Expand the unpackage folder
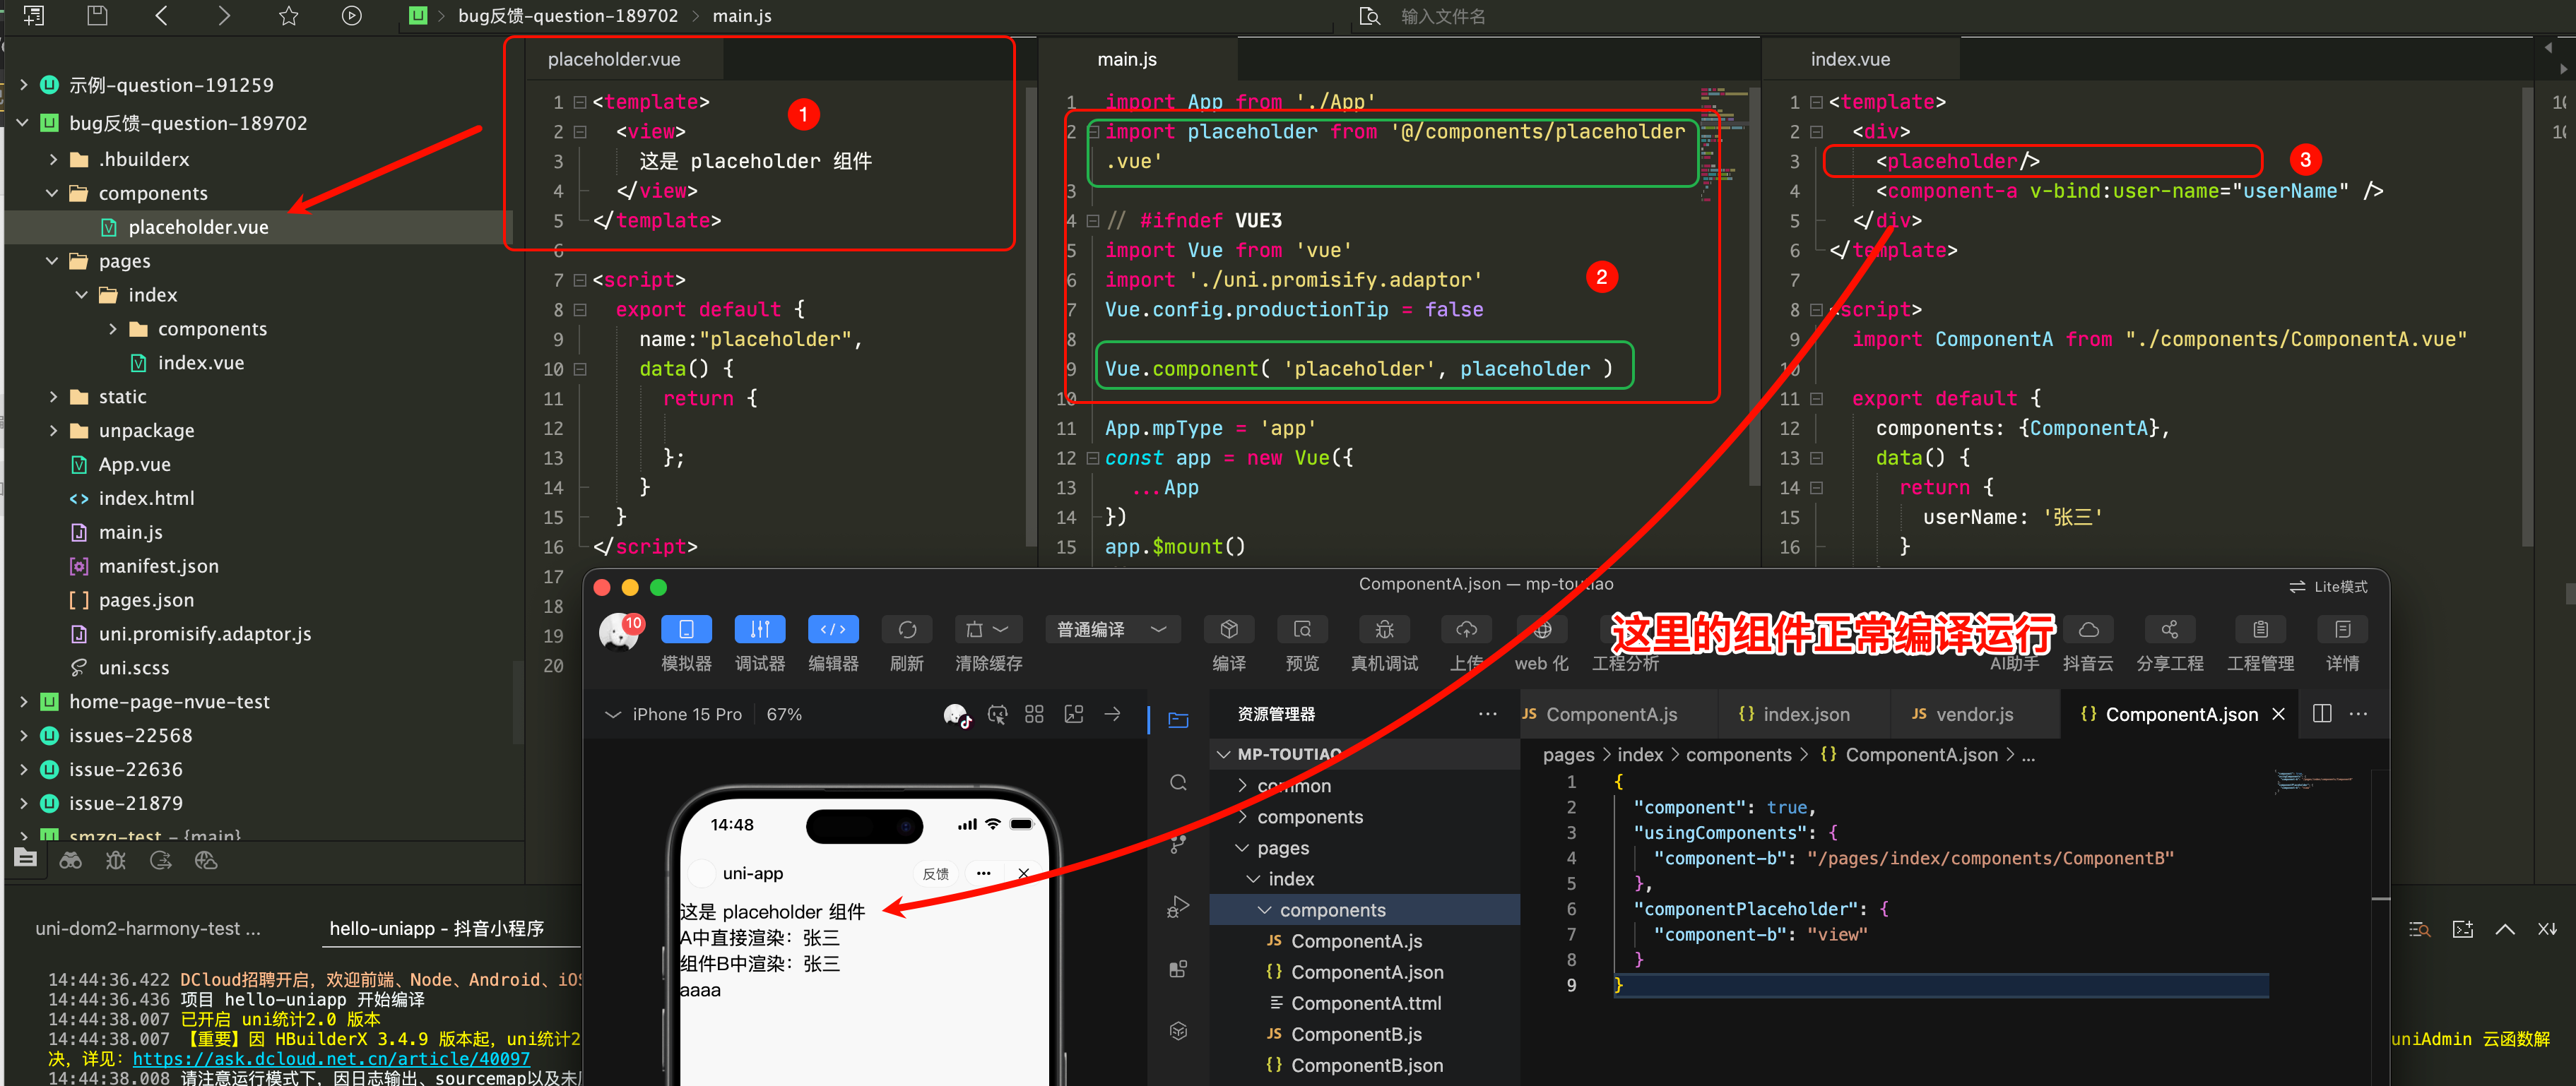This screenshot has height=1086, width=2576. 54,431
